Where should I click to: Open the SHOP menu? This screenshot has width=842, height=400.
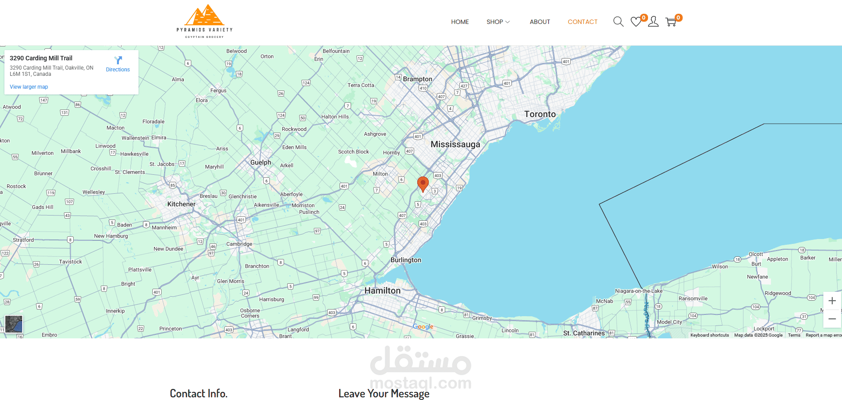[494, 22]
